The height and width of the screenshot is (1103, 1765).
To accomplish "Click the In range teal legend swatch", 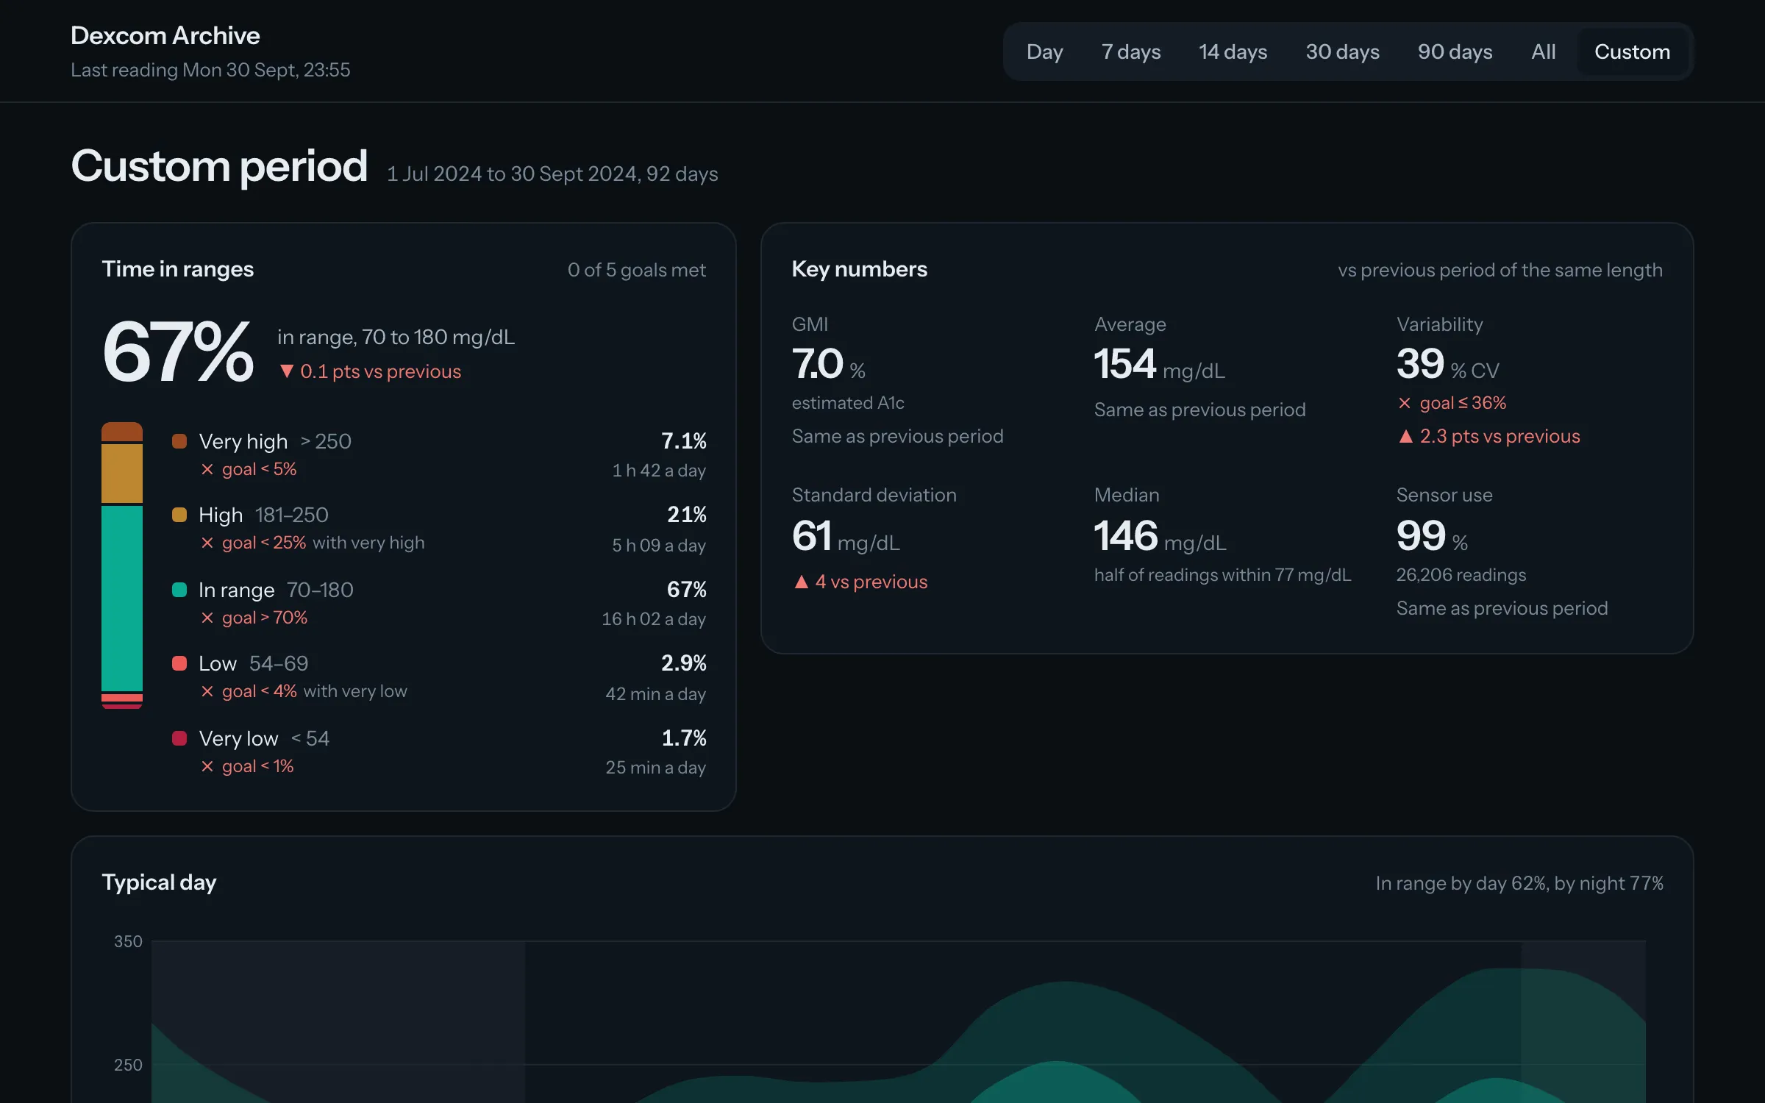I will 179,590.
